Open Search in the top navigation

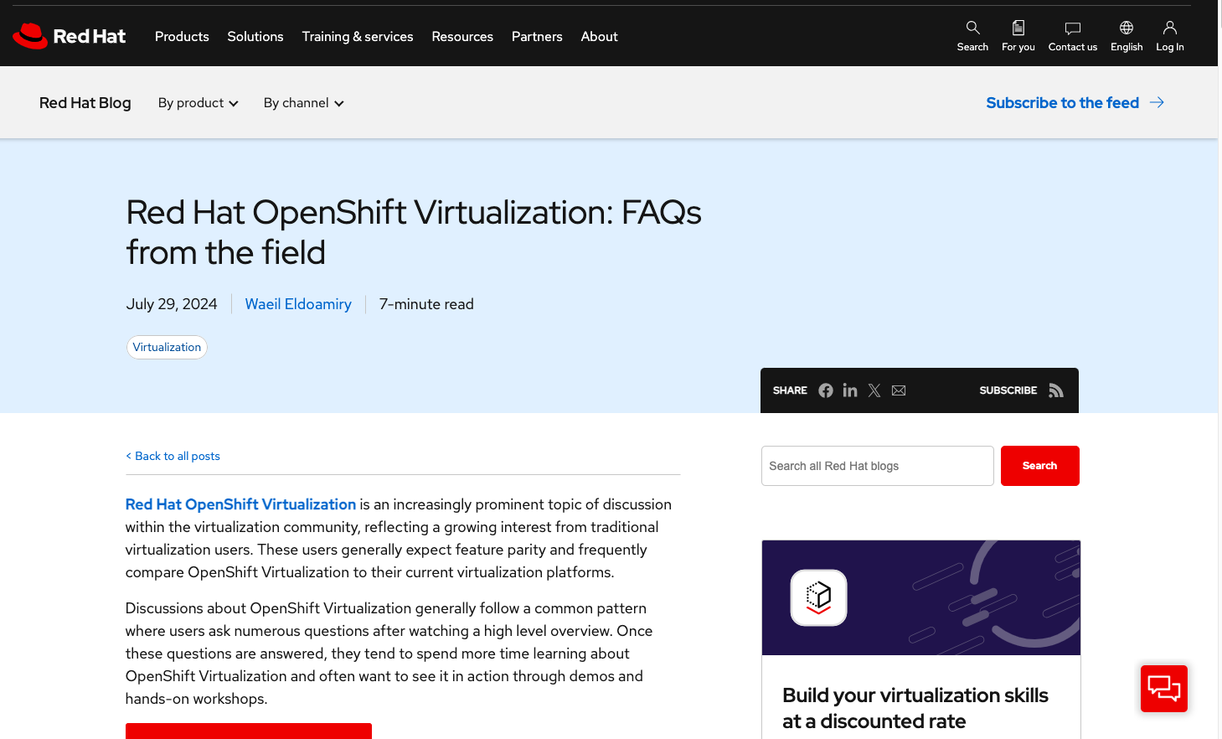[x=972, y=36]
